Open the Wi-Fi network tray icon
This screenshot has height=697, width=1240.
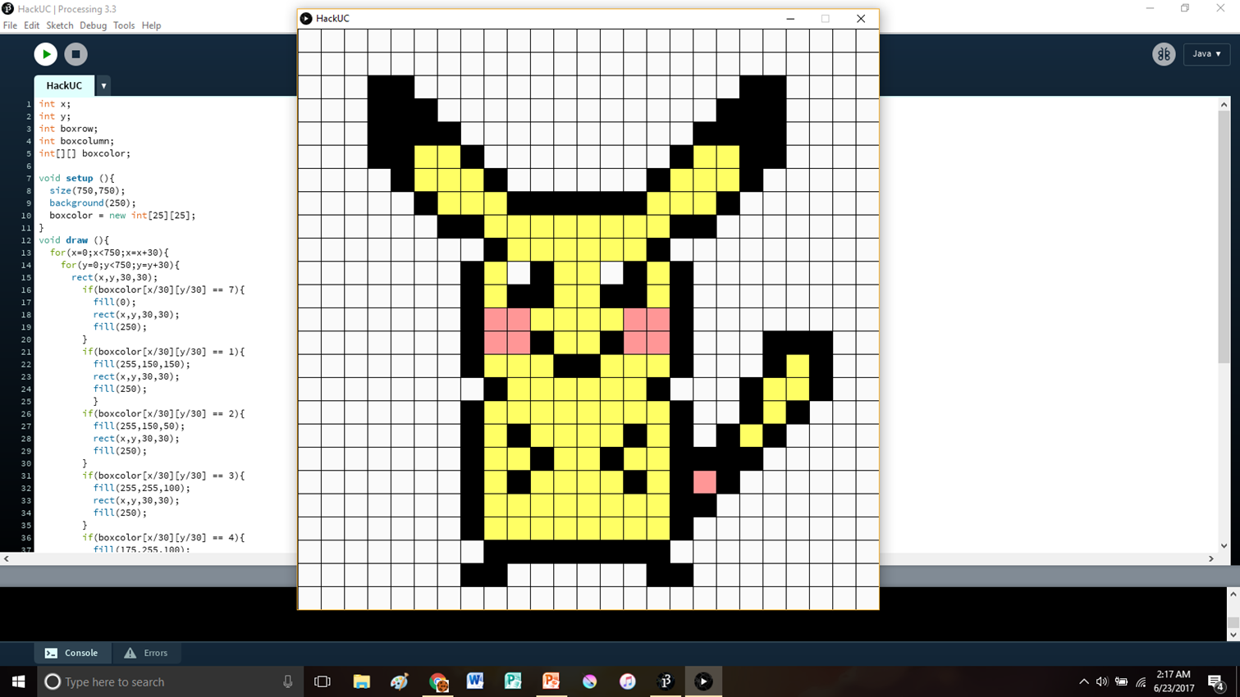(1141, 681)
